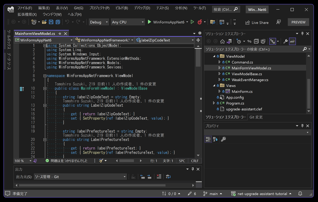The image size is (318, 202).
Task: Click the notifications bell in status bar
Action: pyautogui.click(x=300, y=194)
